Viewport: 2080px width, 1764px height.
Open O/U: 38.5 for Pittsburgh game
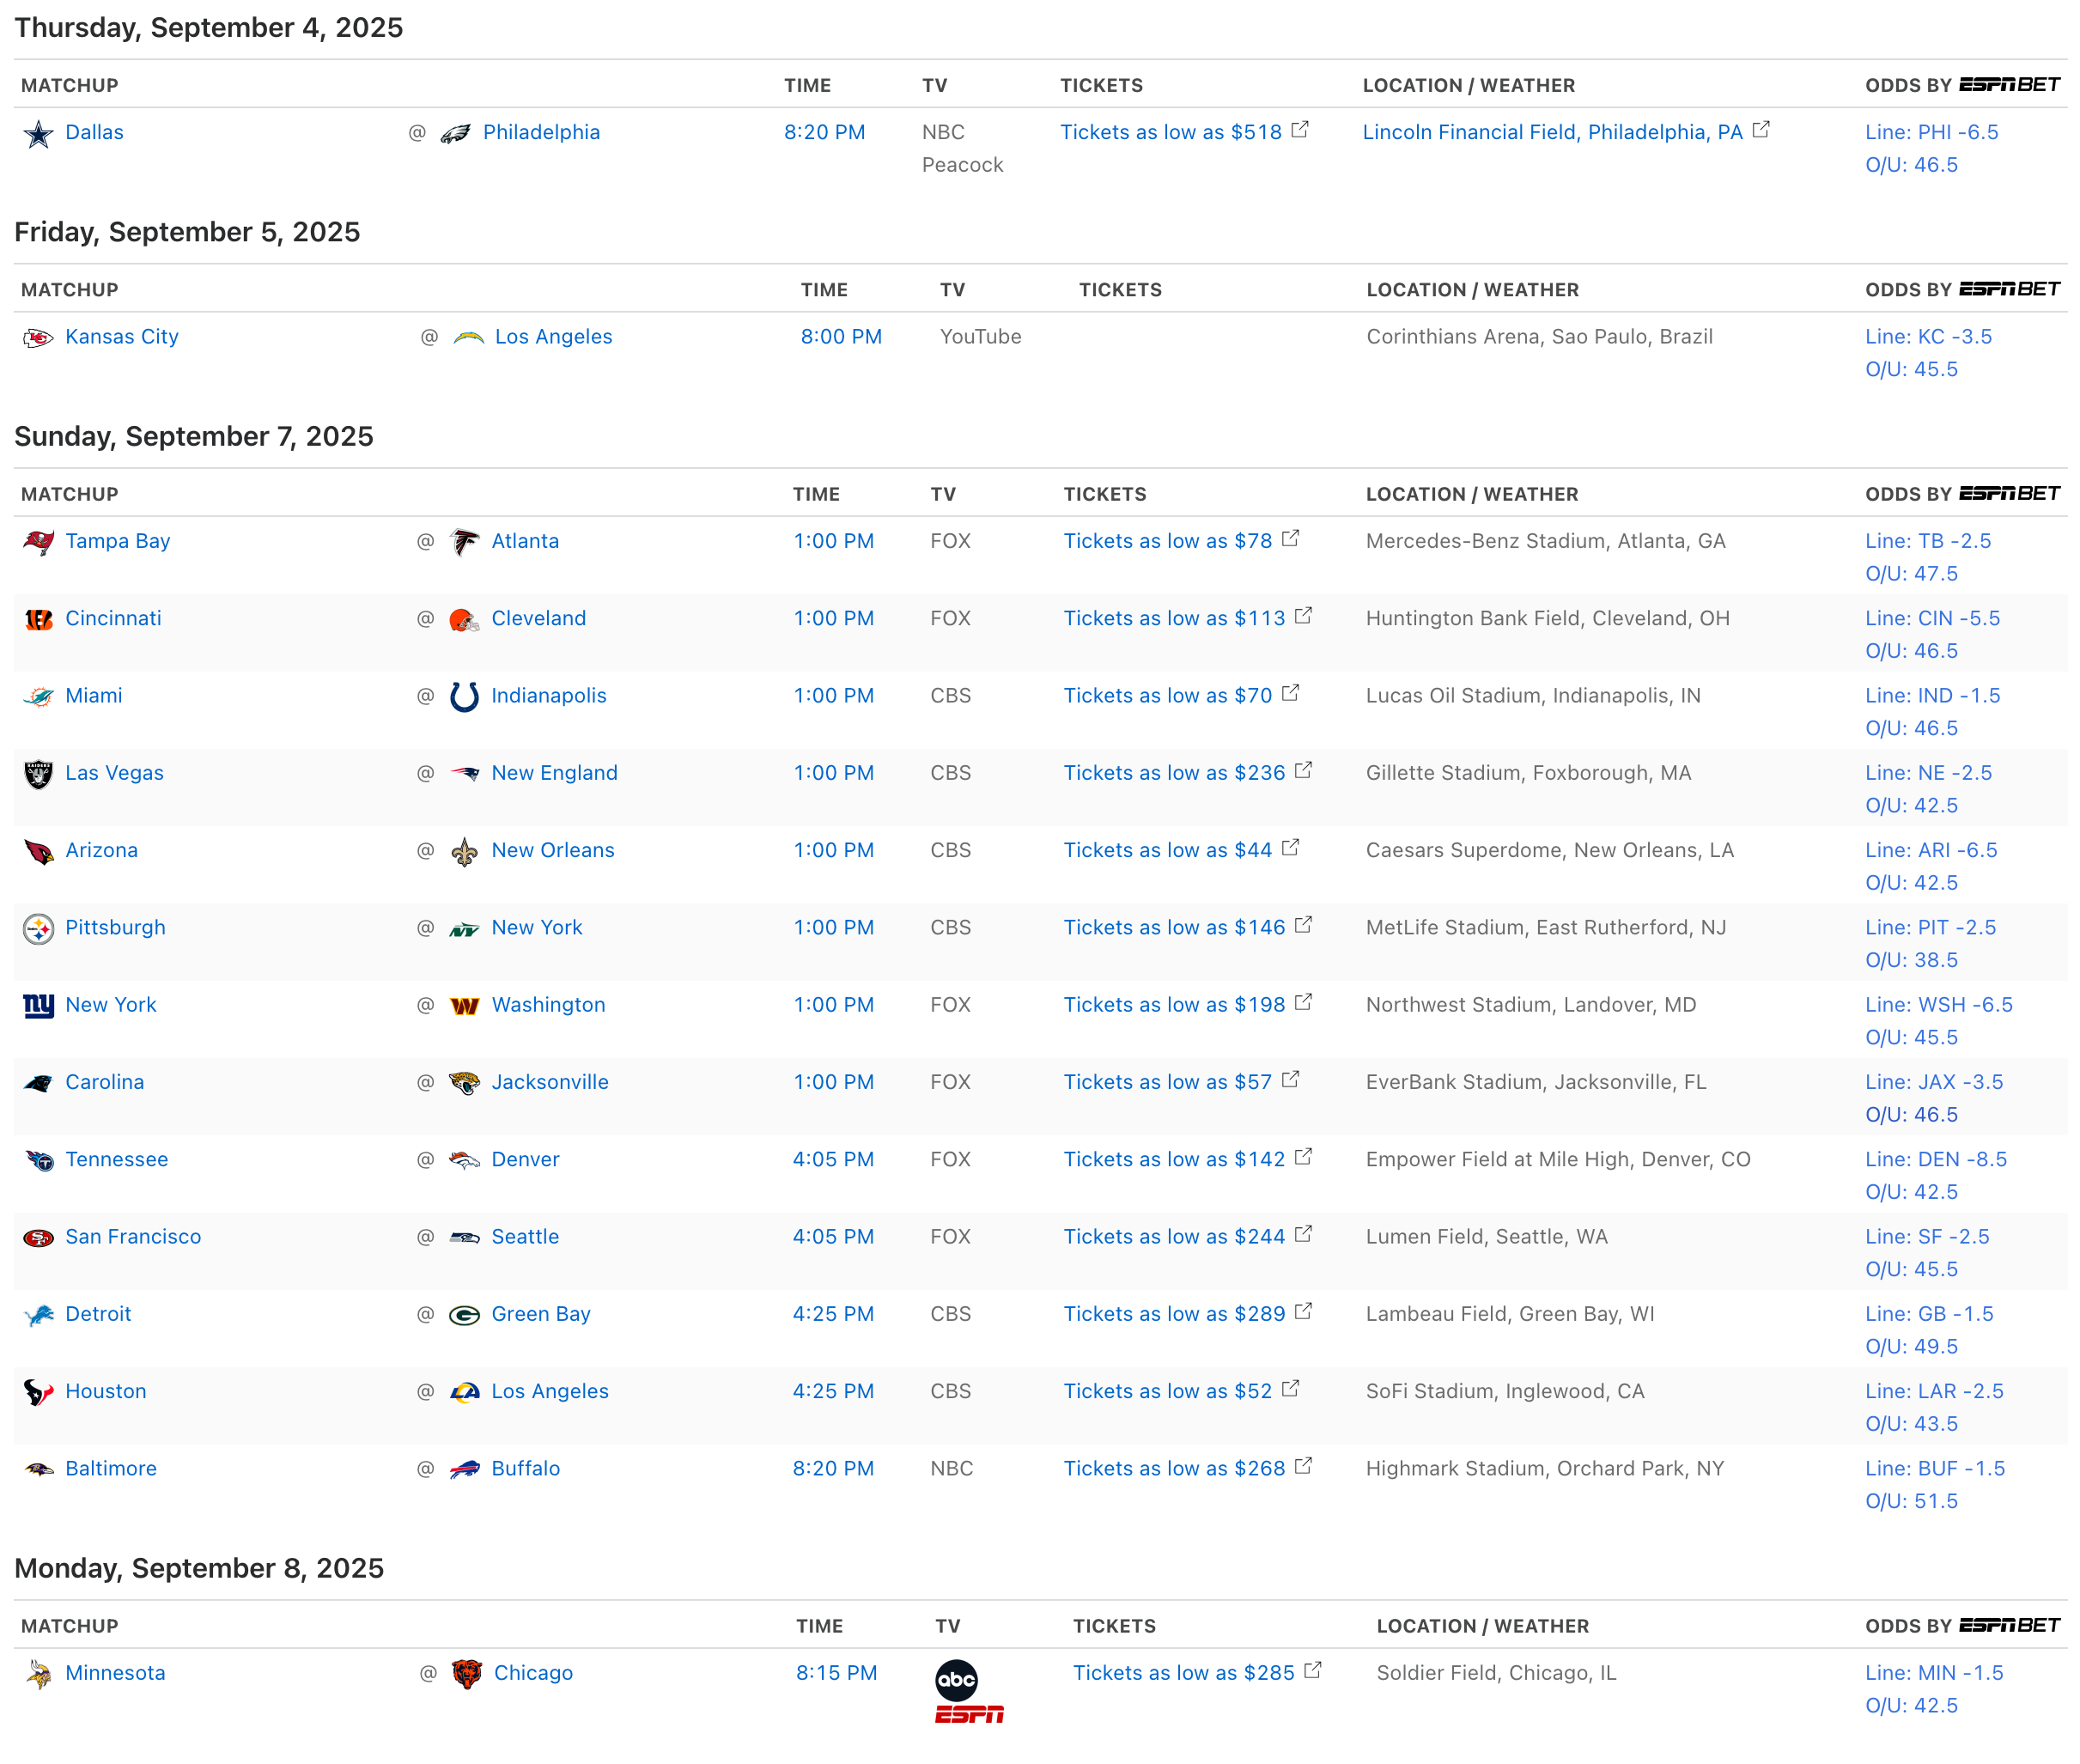tap(1911, 960)
